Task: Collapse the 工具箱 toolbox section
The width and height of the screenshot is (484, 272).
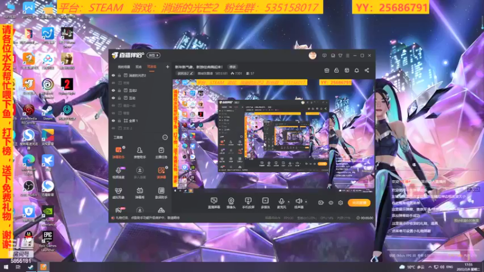Action: point(165,137)
